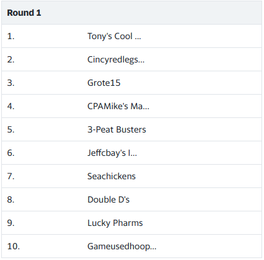Viewport: 264px width, 260px height.
Task: Click pick number 3. row
Action: coord(132,83)
